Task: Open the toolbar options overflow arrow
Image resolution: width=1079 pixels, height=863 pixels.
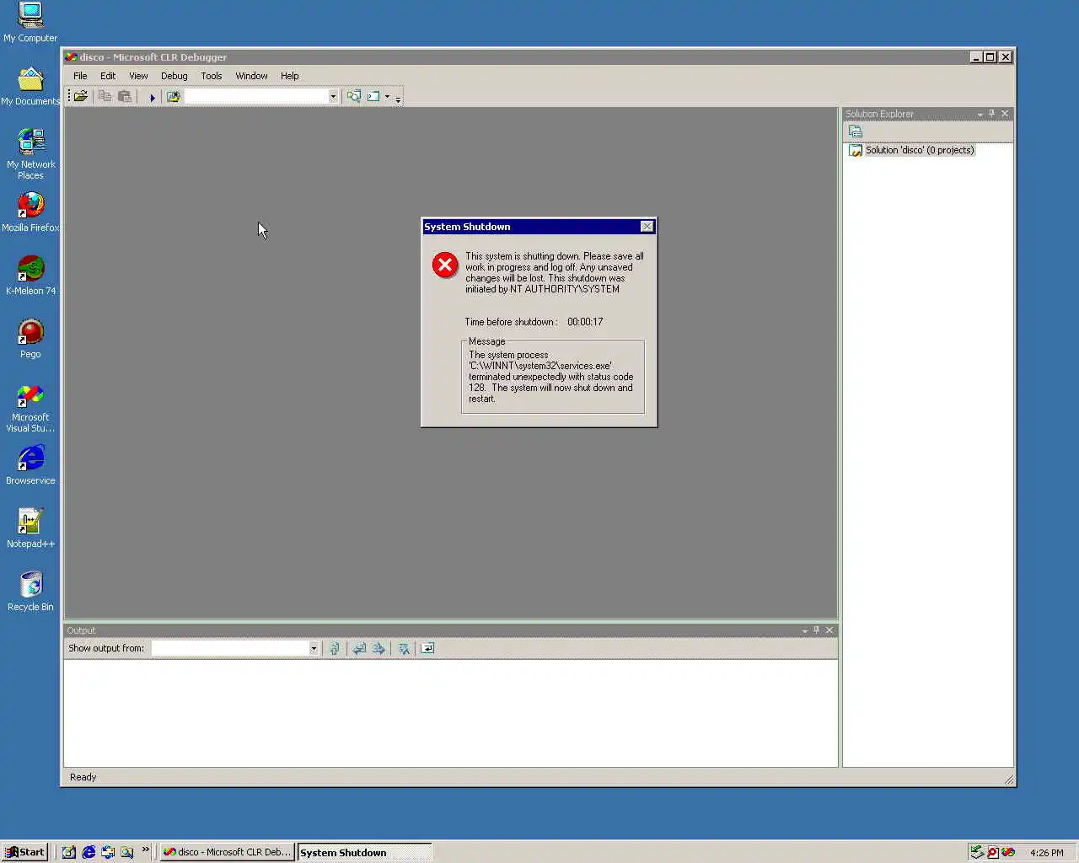Action: [x=398, y=98]
